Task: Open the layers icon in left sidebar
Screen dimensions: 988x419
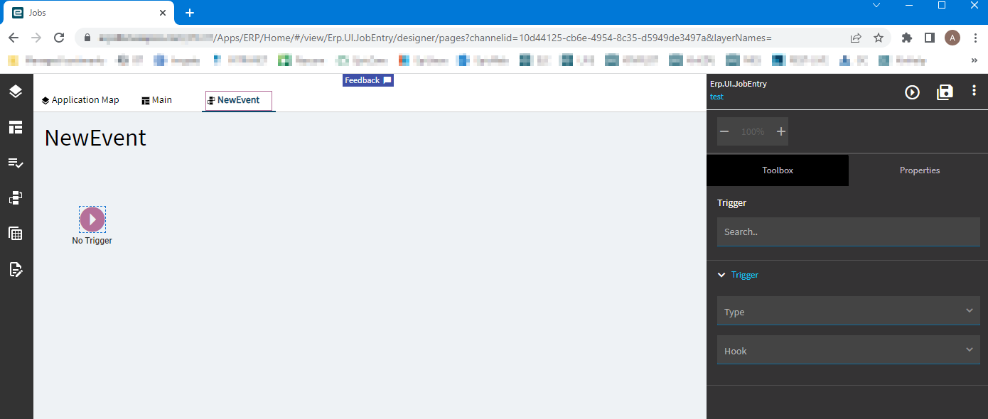Action: 16,92
